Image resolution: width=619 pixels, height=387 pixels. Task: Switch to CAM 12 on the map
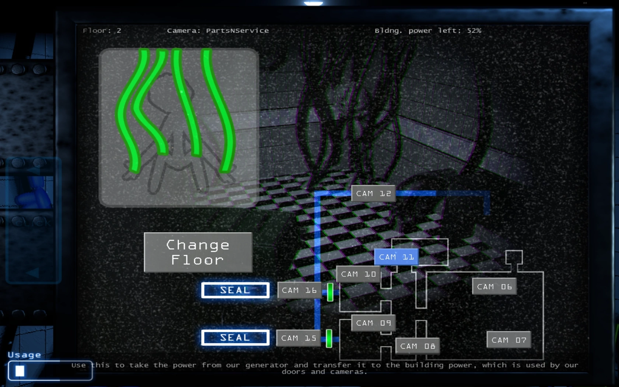(373, 193)
